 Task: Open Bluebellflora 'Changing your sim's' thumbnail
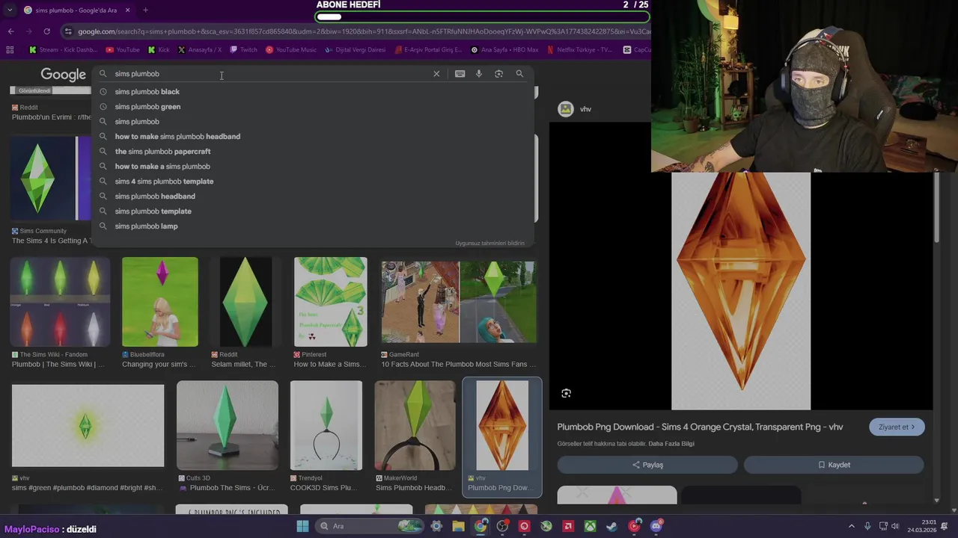coord(160,302)
